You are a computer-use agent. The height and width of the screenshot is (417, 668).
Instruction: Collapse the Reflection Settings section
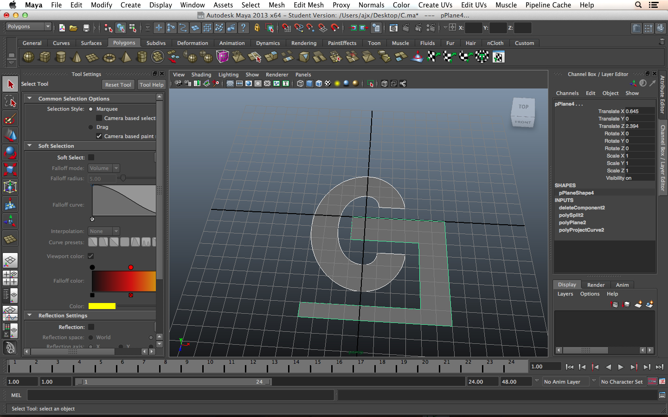click(x=30, y=315)
